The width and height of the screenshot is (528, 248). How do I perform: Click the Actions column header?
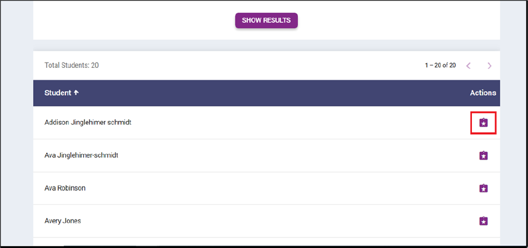pyautogui.click(x=483, y=93)
